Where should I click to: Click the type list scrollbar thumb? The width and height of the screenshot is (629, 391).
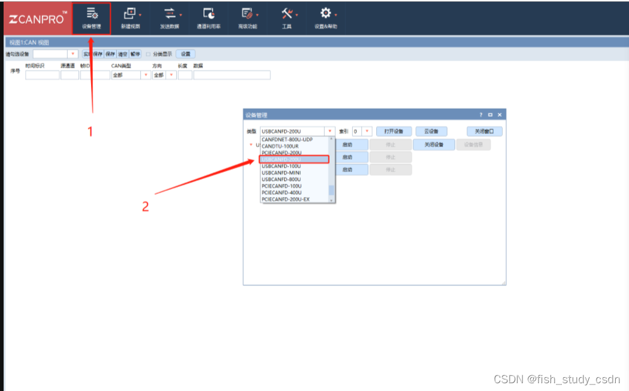coord(331,190)
